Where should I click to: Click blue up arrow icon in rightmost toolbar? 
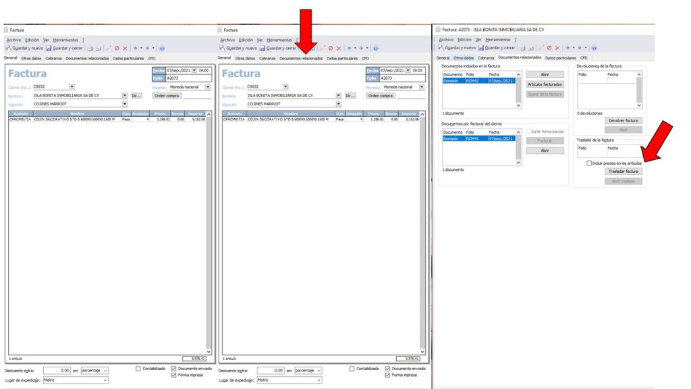tap(567, 48)
